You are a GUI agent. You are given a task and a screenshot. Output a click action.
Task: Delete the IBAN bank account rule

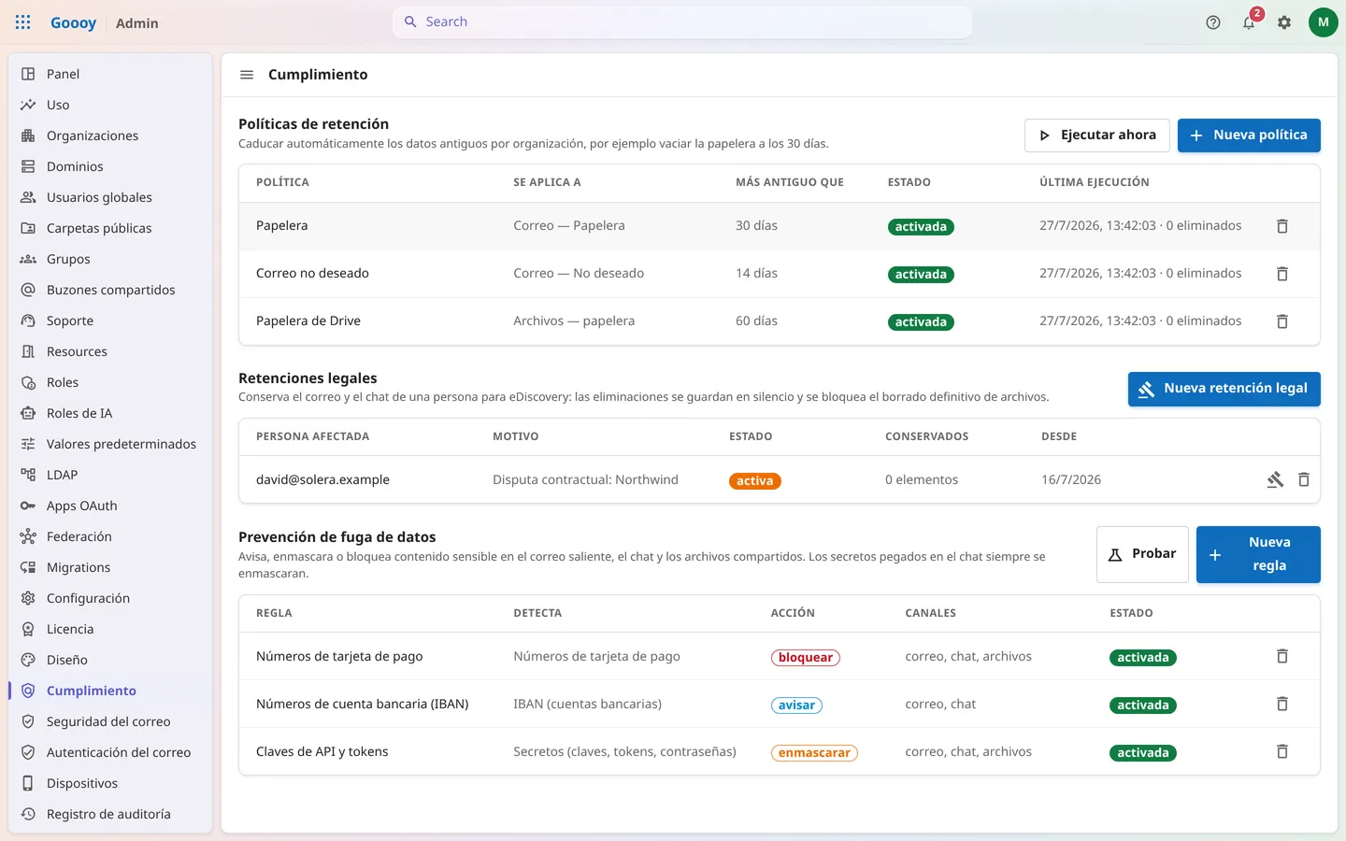pyautogui.click(x=1282, y=705)
